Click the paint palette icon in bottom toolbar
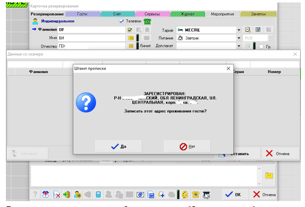This screenshot has width=305, height=207. point(185,195)
